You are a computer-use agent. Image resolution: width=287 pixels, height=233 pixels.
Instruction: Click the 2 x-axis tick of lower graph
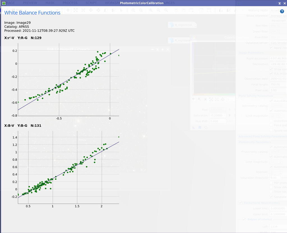[x=101, y=206]
